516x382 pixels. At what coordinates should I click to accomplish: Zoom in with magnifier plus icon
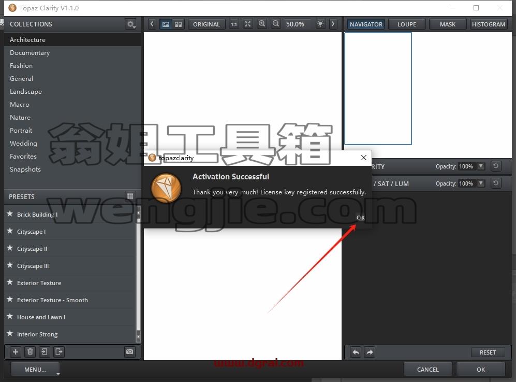click(x=261, y=24)
